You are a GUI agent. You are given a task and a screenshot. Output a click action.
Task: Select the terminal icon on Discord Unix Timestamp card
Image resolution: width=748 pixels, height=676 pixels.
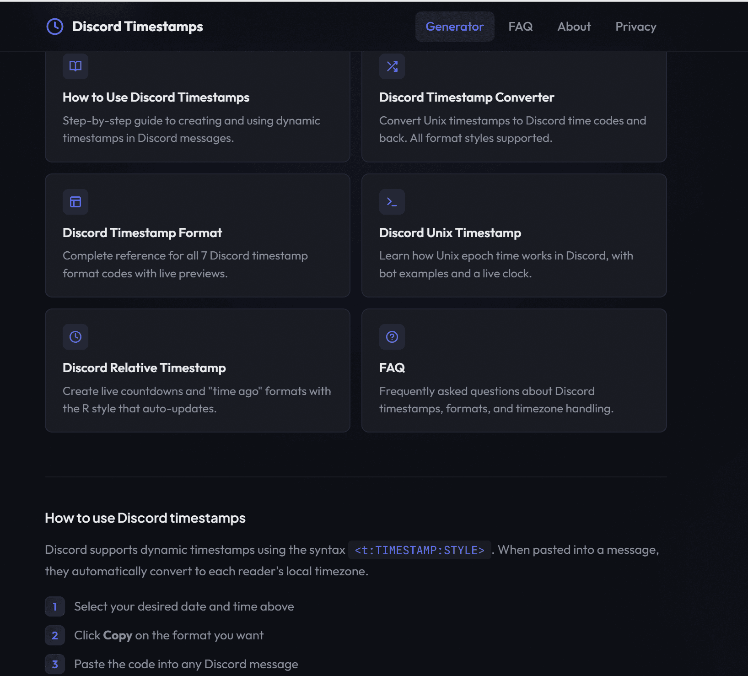(x=392, y=201)
